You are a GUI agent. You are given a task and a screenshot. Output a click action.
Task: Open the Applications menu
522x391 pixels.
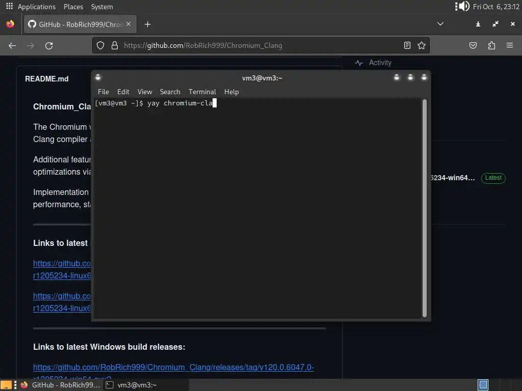coord(37,7)
